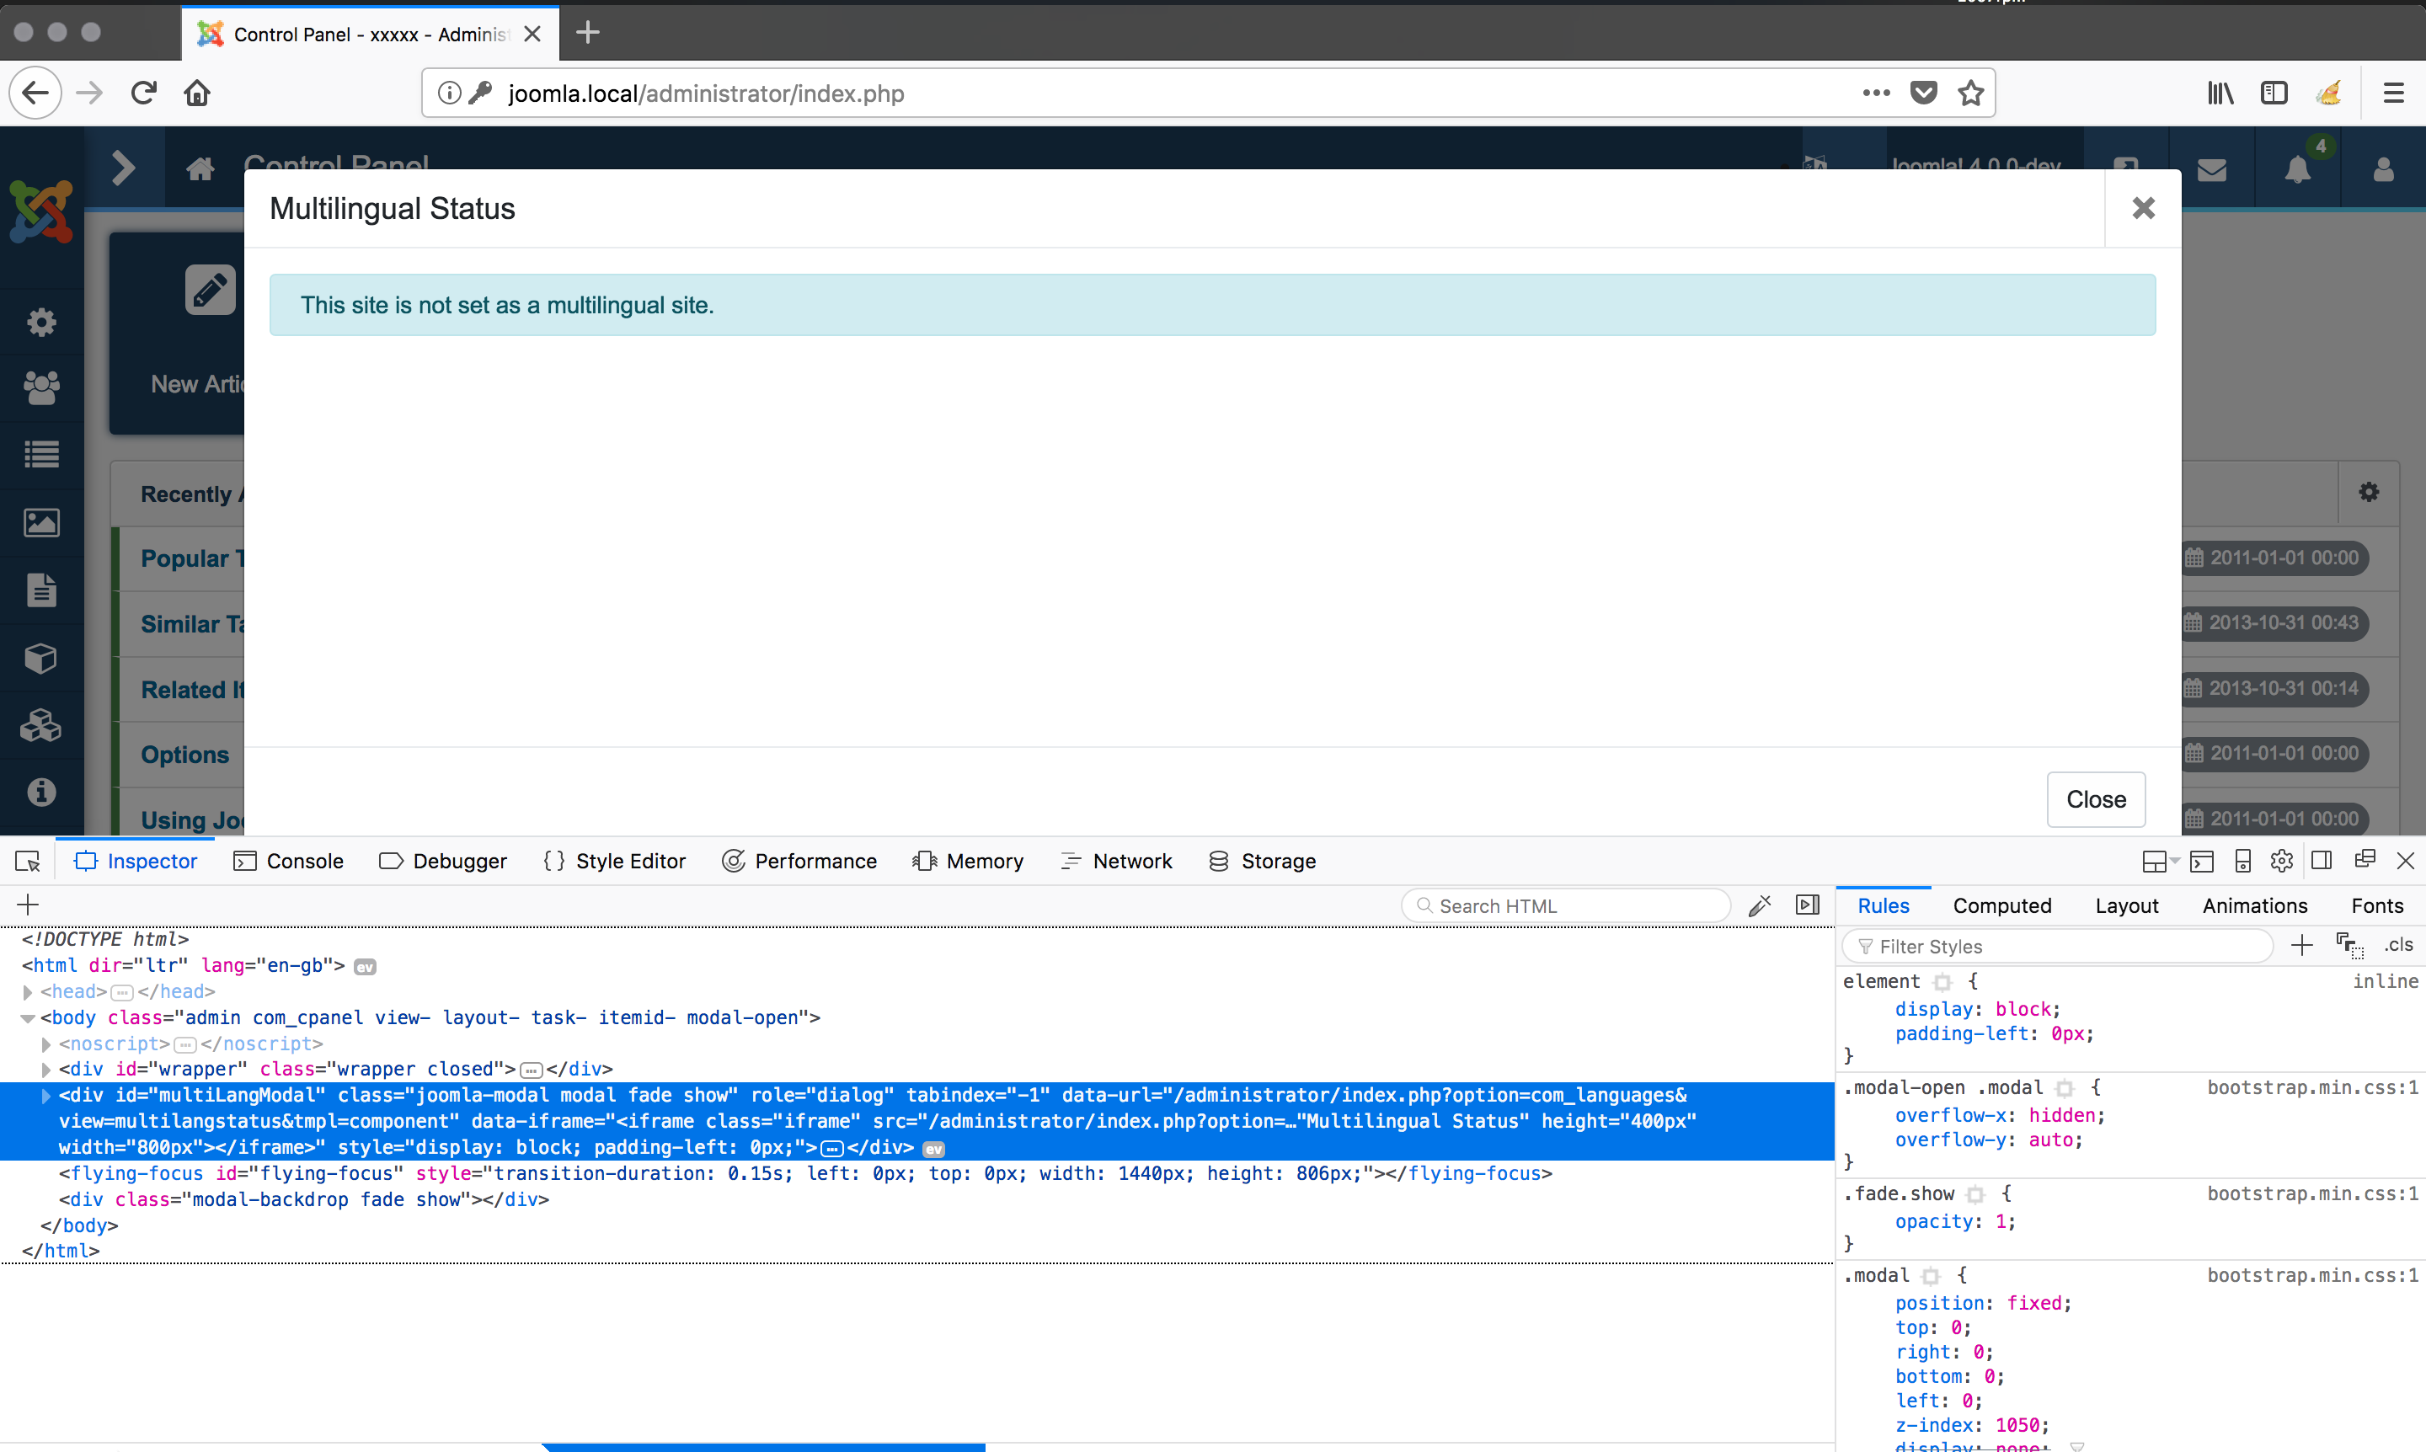Click the eyedropper color picker icon
This screenshot has width=2426, height=1452.
pos(1760,906)
